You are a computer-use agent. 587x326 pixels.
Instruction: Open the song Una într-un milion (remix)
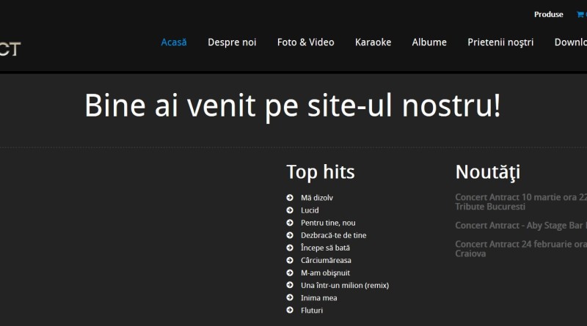[x=344, y=285]
